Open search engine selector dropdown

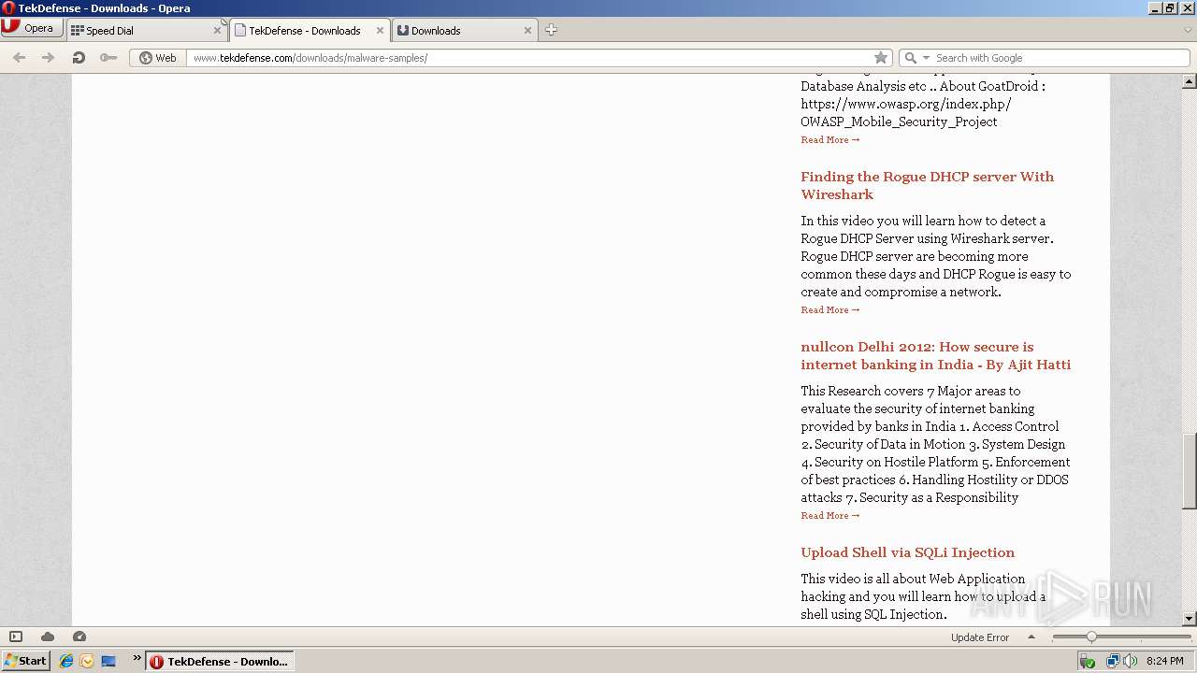(927, 58)
